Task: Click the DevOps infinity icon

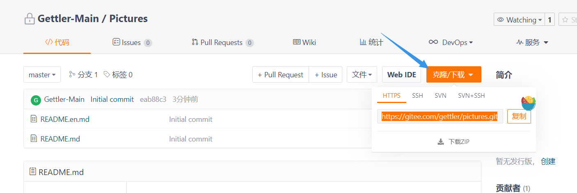Action: click(x=433, y=42)
